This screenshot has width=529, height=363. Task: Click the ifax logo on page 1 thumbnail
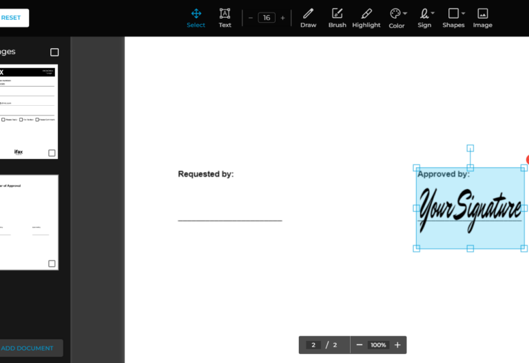click(19, 152)
